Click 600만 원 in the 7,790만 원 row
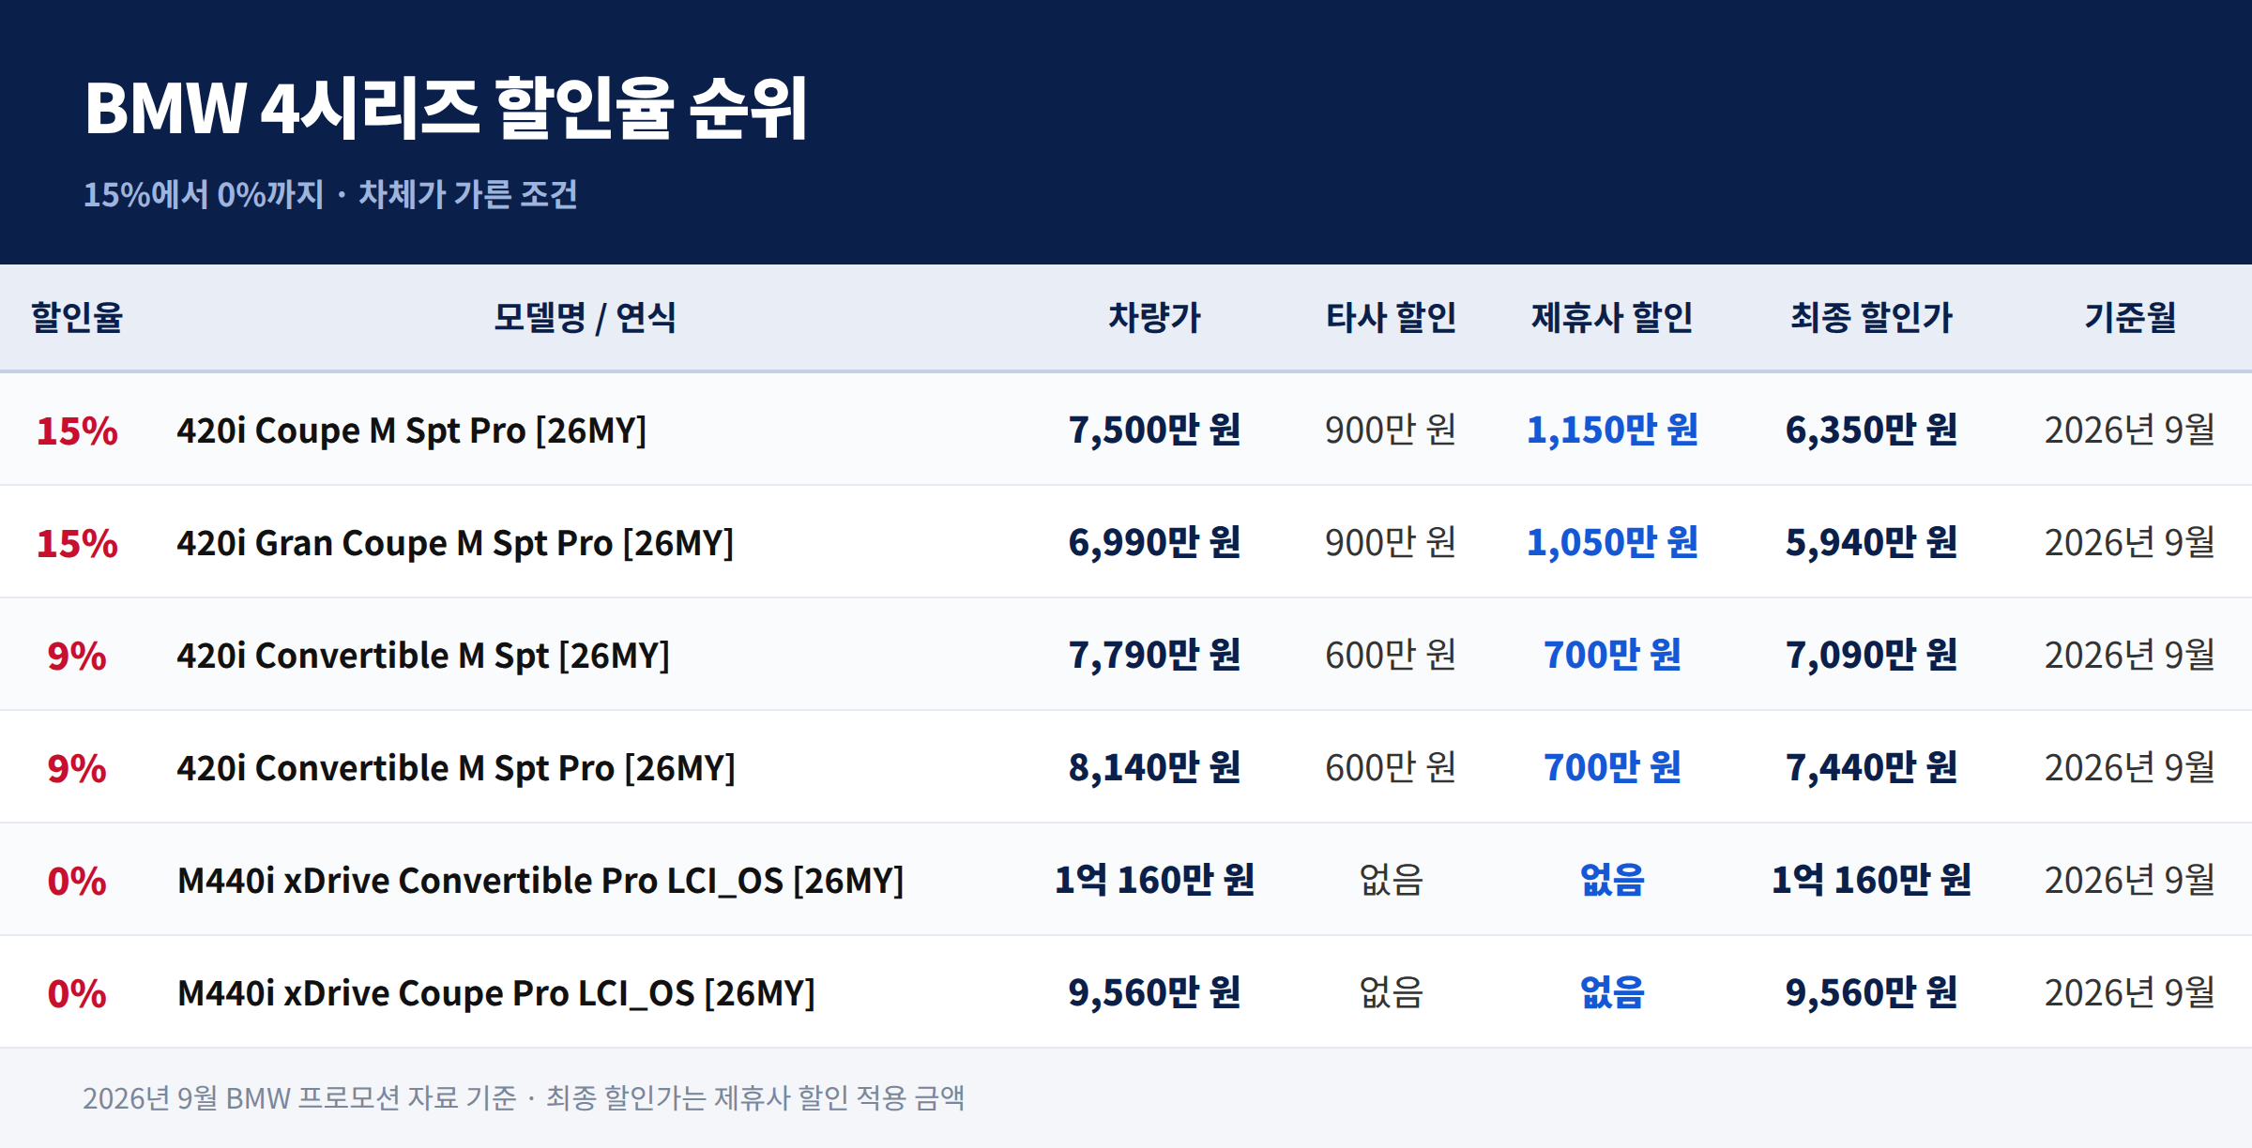2252x1148 pixels. [x=1391, y=655]
